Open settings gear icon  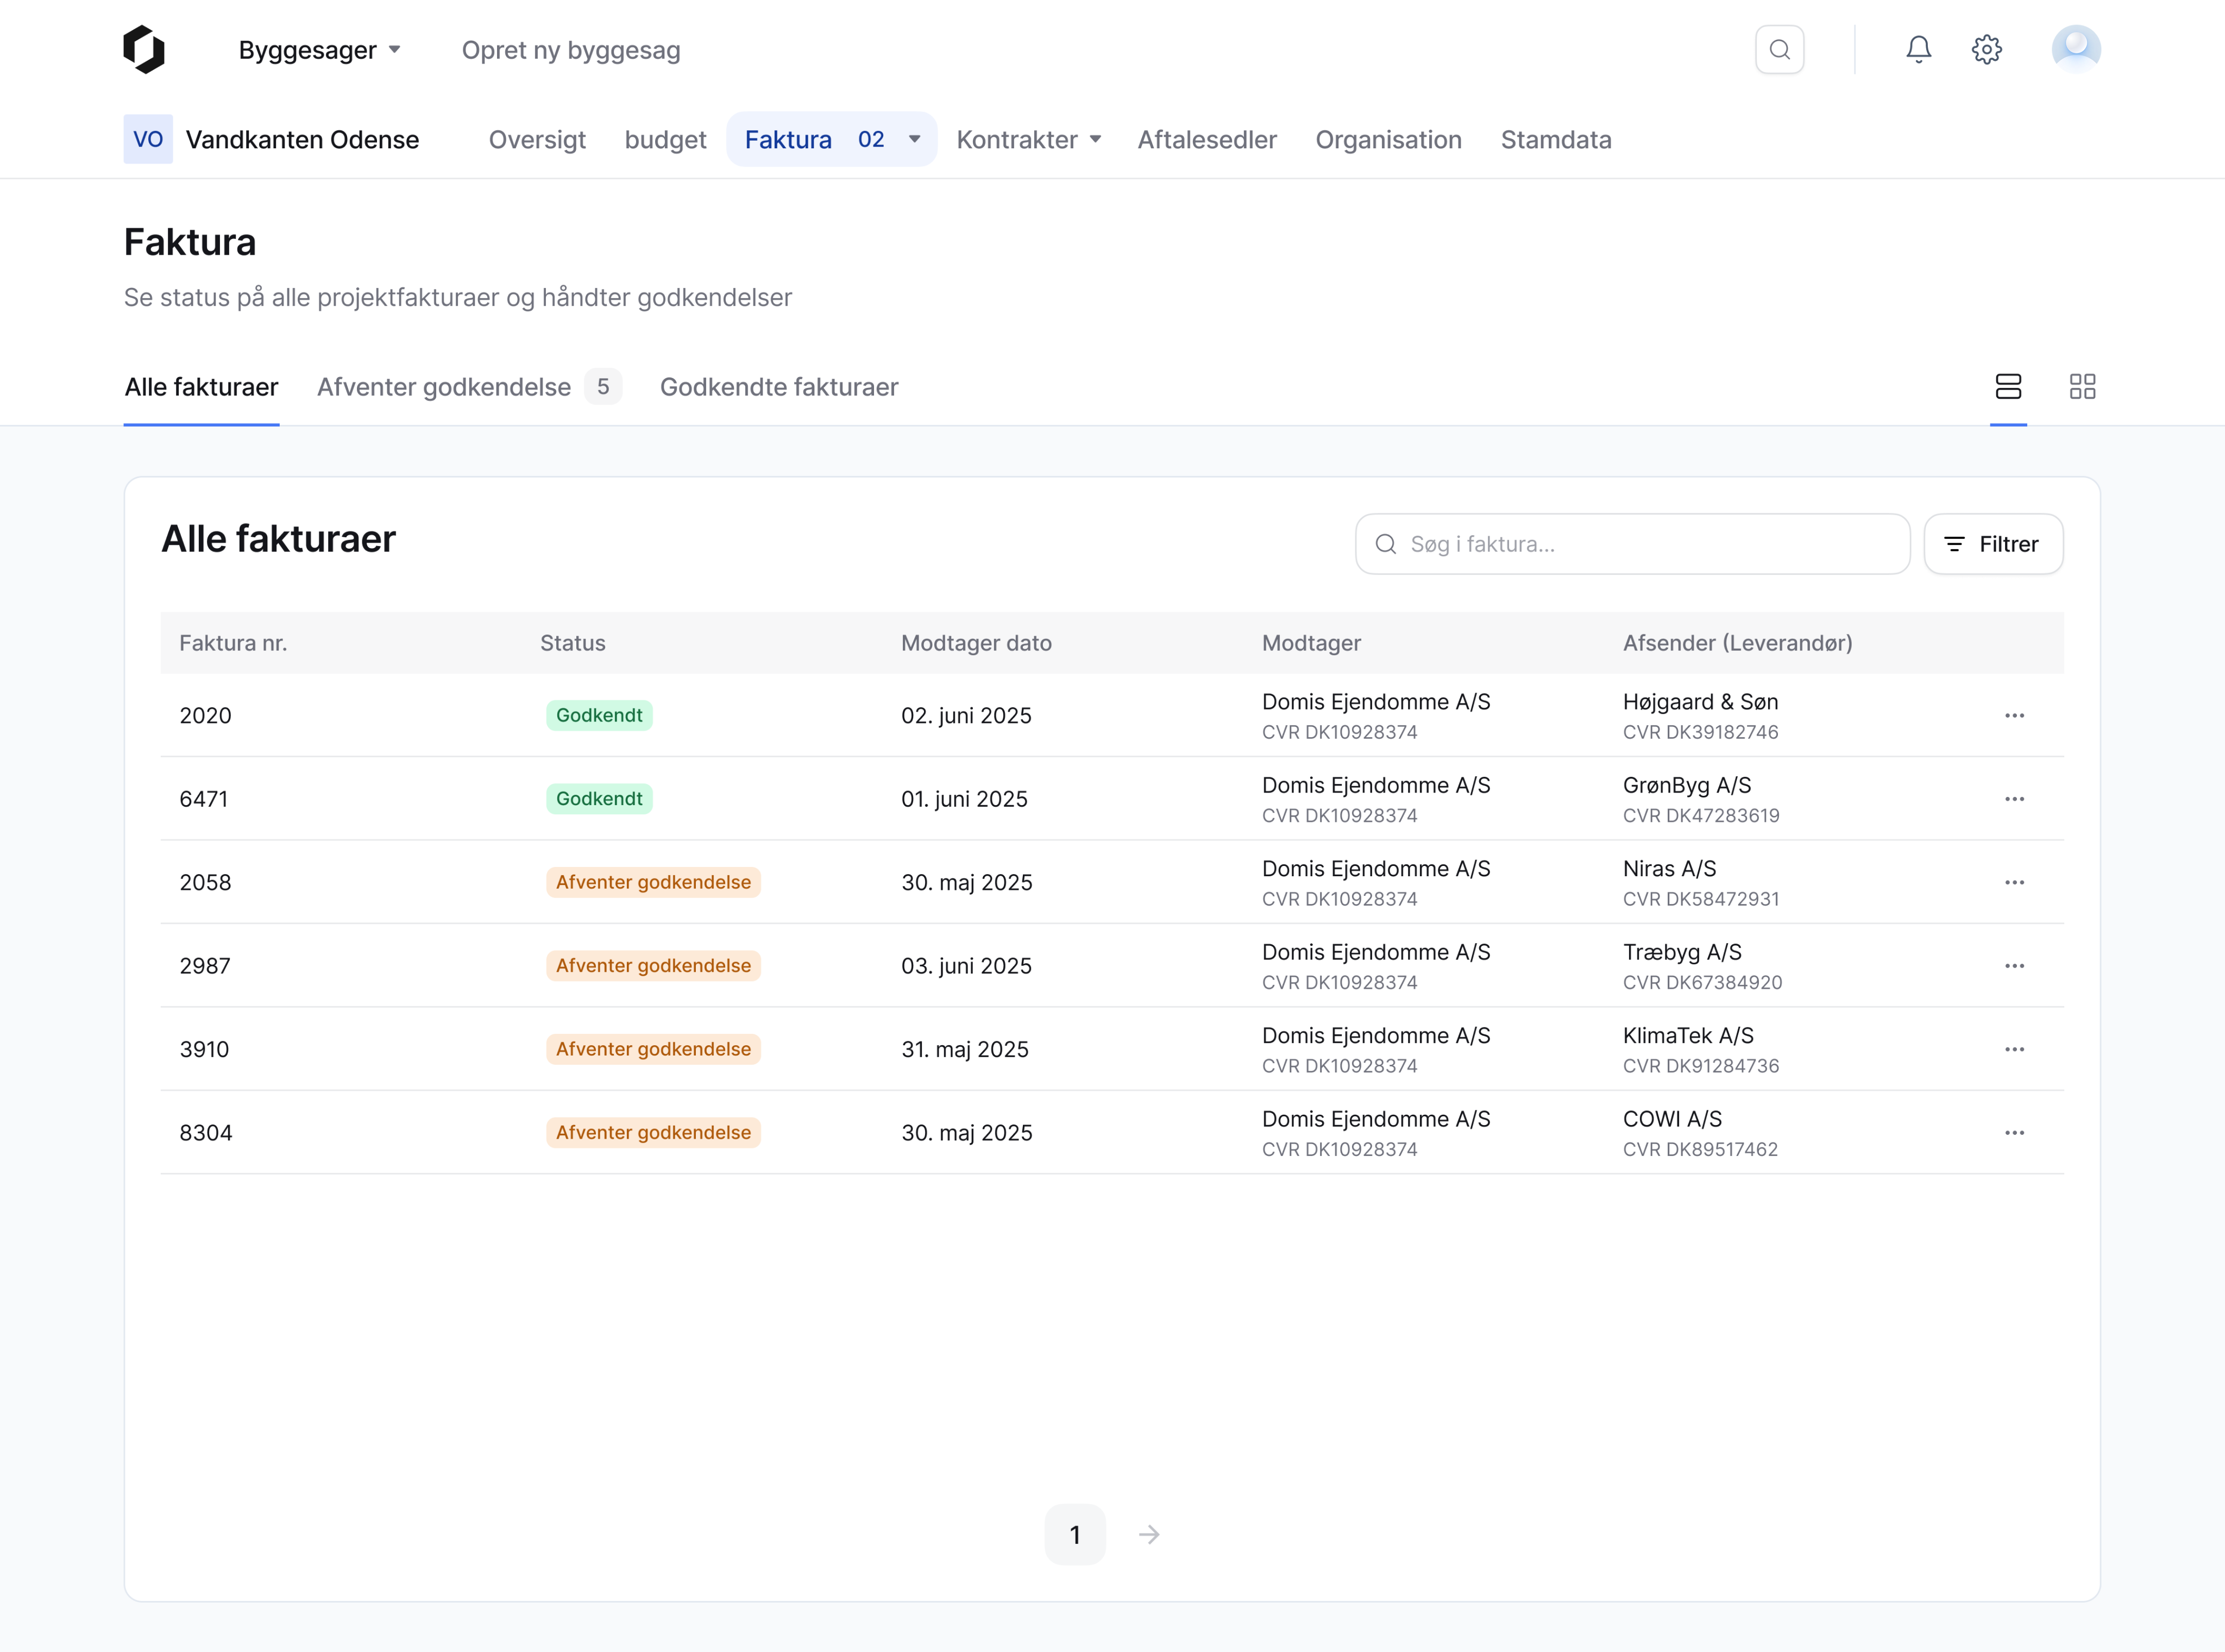(x=1986, y=49)
